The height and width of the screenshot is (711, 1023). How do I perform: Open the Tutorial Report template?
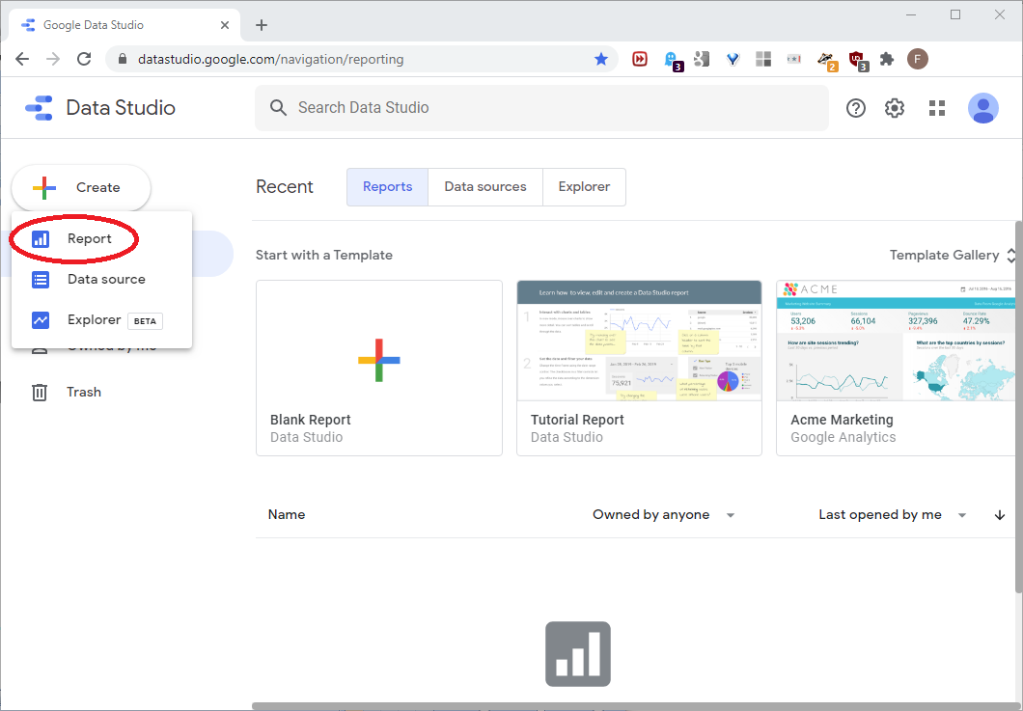pos(639,368)
